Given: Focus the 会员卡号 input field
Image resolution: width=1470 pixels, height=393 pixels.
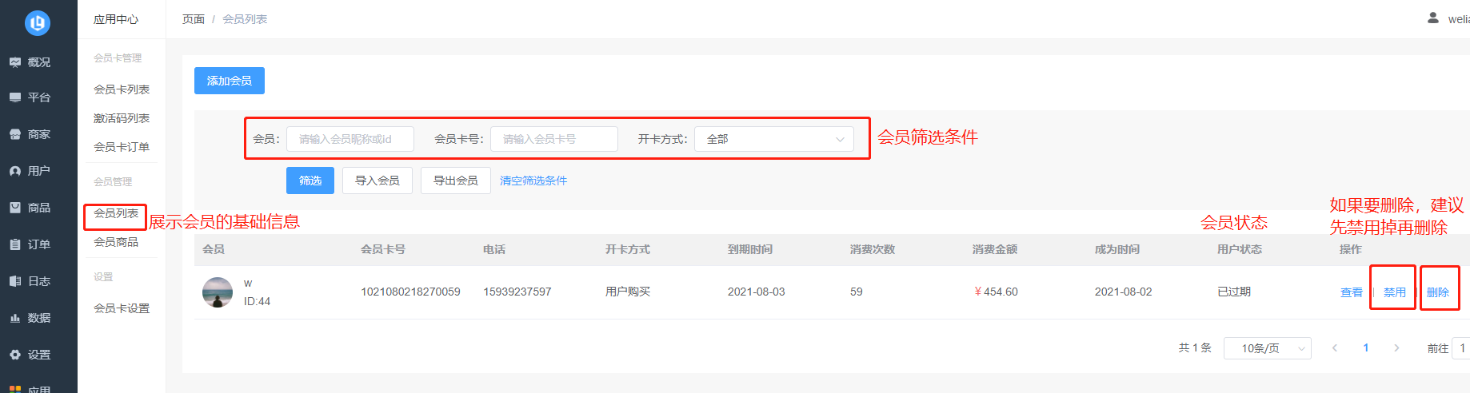Looking at the screenshot, I should point(553,139).
